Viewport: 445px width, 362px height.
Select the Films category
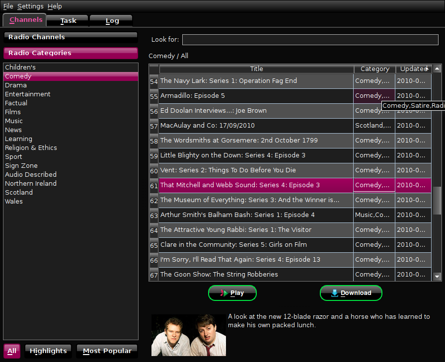[71, 112]
